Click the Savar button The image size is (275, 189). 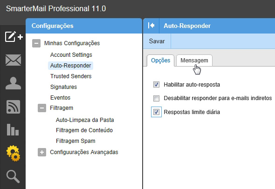click(x=157, y=41)
